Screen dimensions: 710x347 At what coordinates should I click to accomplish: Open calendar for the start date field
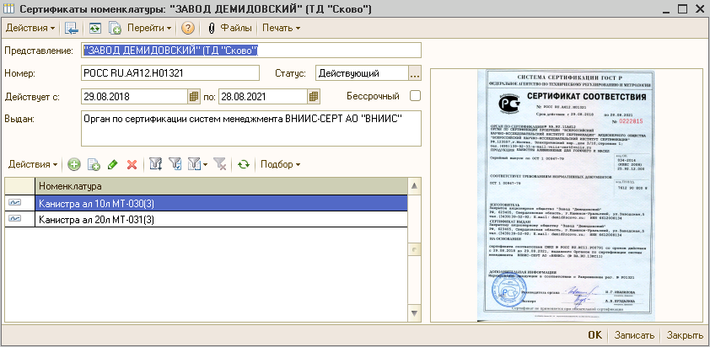pos(193,96)
